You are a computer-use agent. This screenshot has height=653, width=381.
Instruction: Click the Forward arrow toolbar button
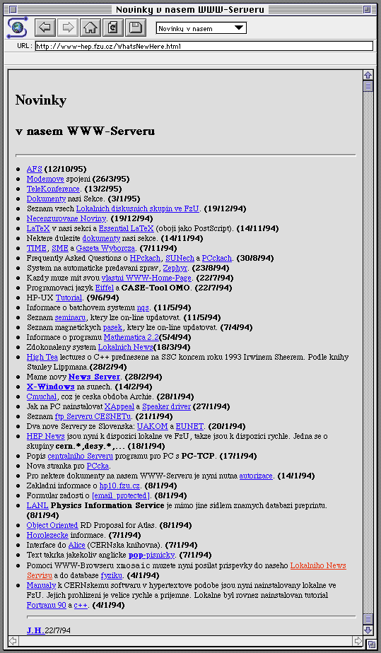point(67,28)
